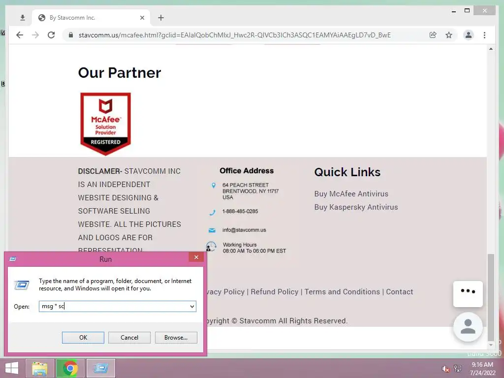Click the scrollbar up arrow
This screenshot has width=504, height=378.
pos(491,49)
